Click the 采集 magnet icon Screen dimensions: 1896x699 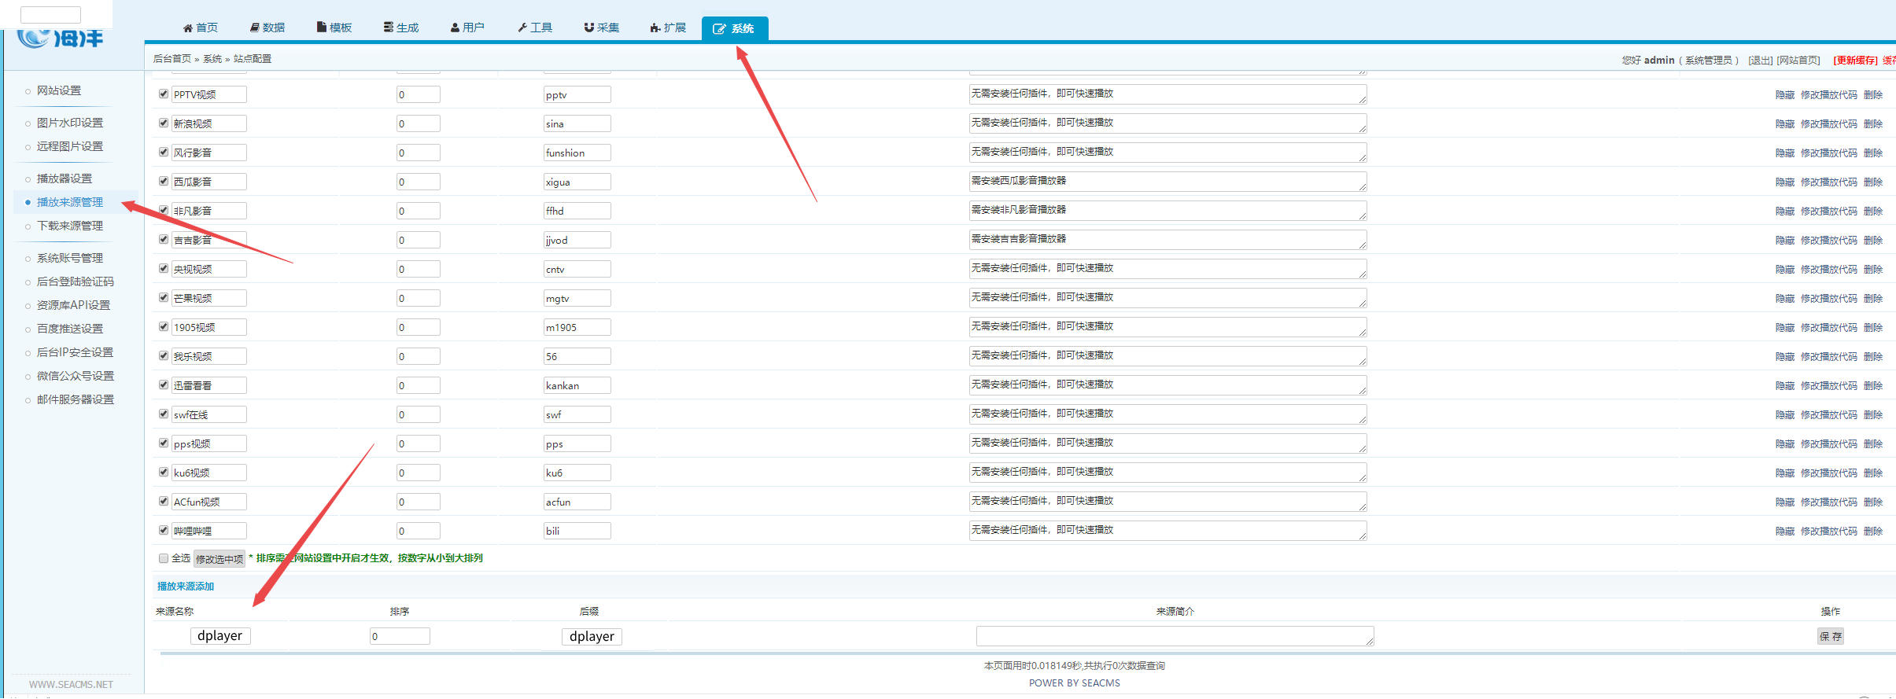588,28
